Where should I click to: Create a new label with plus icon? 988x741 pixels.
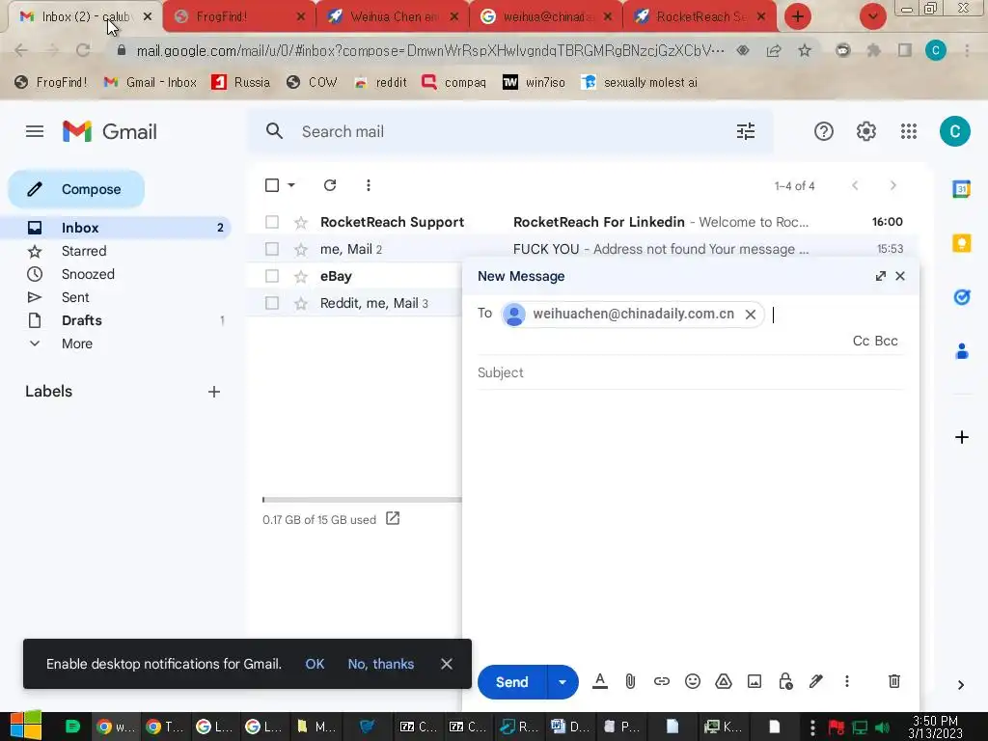coord(214,392)
